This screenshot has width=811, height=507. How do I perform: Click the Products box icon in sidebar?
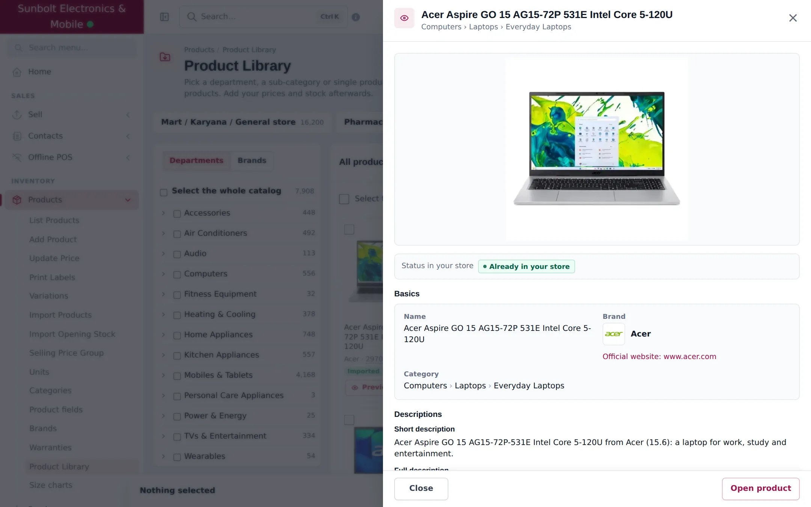(17, 200)
